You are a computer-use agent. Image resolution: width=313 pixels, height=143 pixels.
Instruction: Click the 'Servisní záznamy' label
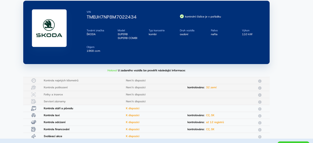pyautogui.click(x=55, y=101)
